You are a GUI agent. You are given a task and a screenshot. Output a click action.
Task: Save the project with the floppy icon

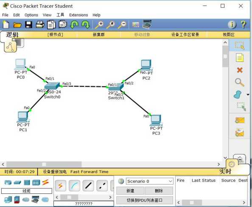pos(28,25)
